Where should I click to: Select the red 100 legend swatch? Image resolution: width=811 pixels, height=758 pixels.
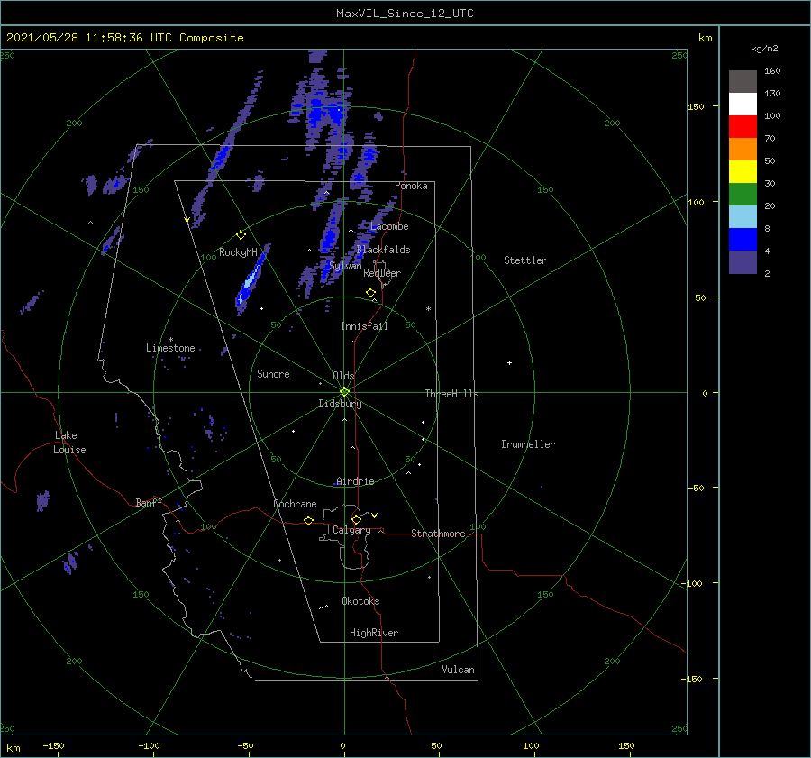pos(743,127)
